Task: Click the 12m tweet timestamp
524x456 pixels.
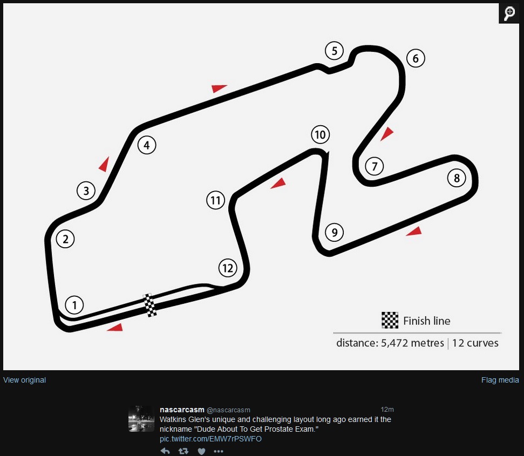Action: [x=387, y=410]
